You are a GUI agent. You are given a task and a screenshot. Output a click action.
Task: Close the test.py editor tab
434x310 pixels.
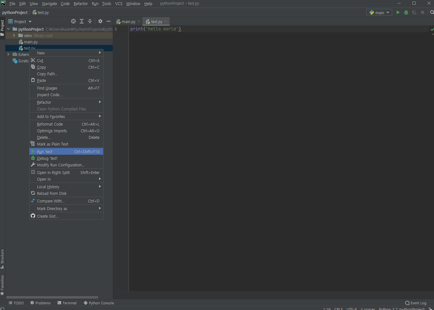tap(166, 22)
